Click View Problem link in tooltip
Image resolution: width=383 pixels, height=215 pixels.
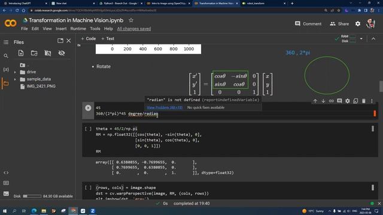point(165,107)
